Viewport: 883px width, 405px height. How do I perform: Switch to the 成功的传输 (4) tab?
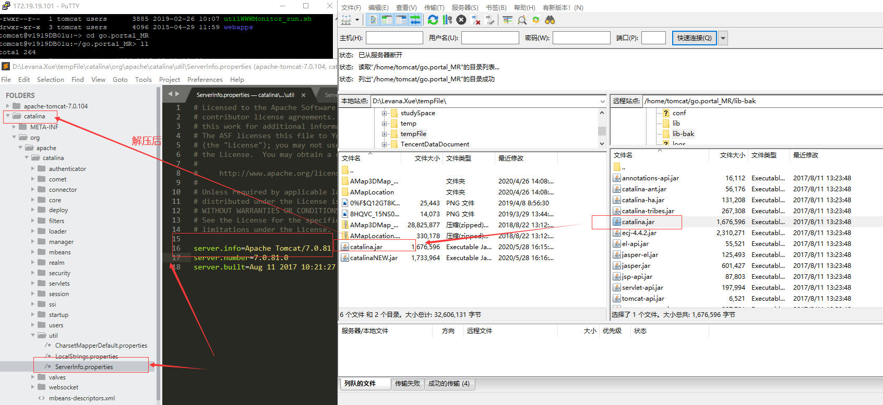449,384
